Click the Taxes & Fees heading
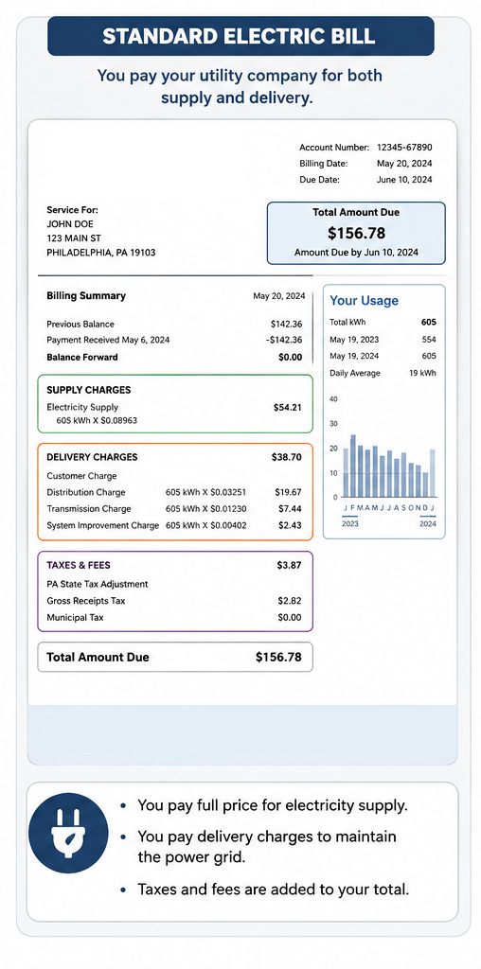Screen dimensions: 481x969 point(79,565)
